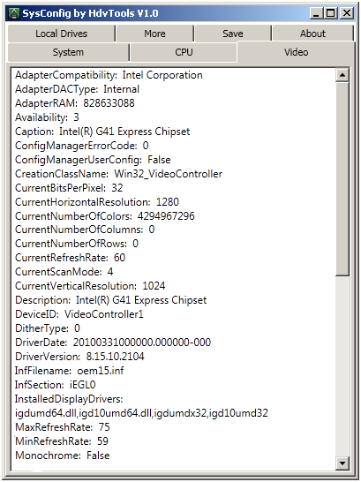
Task: Switch to the More tab
Action: coord(154,34)
